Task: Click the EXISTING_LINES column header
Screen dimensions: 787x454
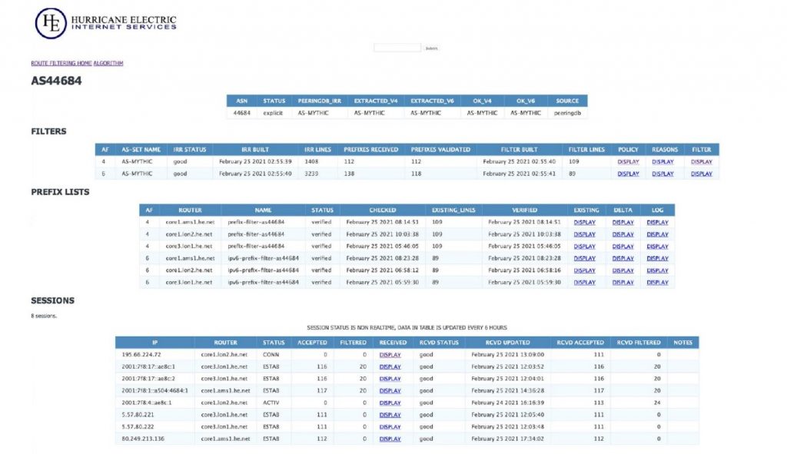Action: (x=453, y=210)
